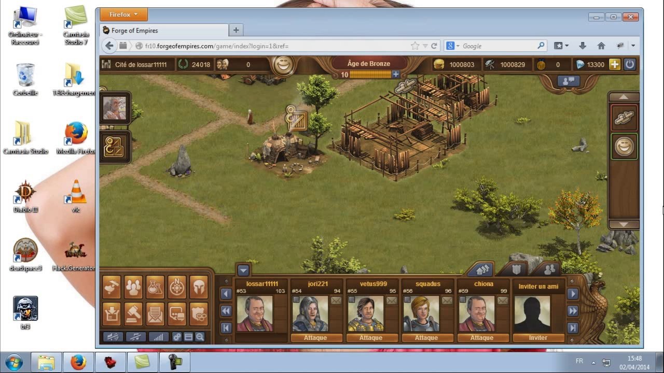Send a message to chiona via envelope
This screenshot has height=373, width=664.
point(503,300)
